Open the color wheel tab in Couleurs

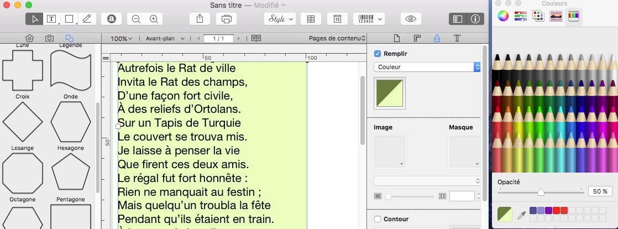[x=502, y=16]
